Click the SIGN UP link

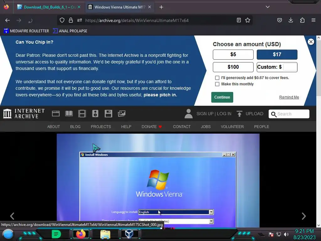coord(205,114)
